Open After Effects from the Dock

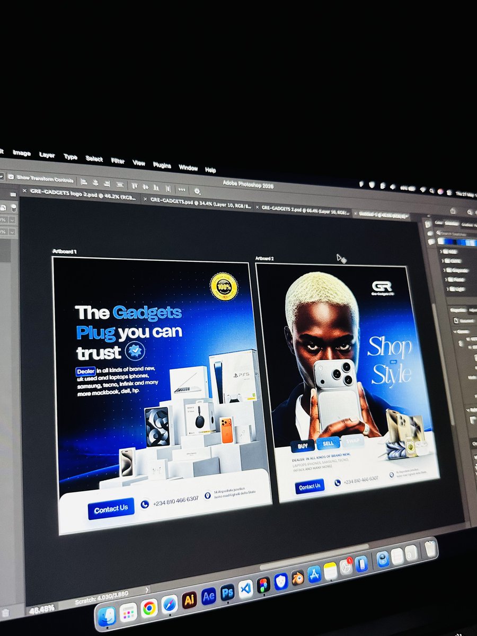point(208,596)
